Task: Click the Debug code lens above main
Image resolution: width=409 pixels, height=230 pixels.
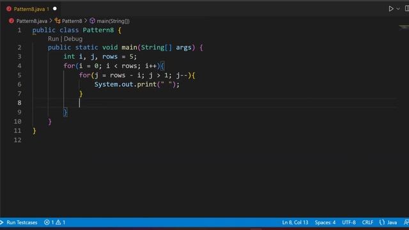Action: tap(73, 39)
